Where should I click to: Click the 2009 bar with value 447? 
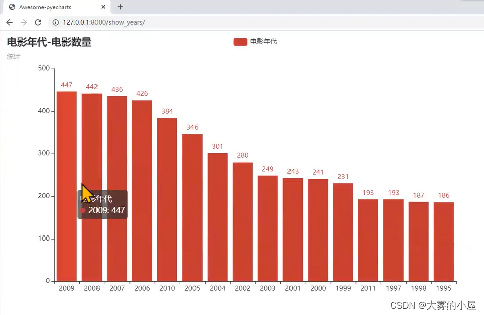[67, 186]
